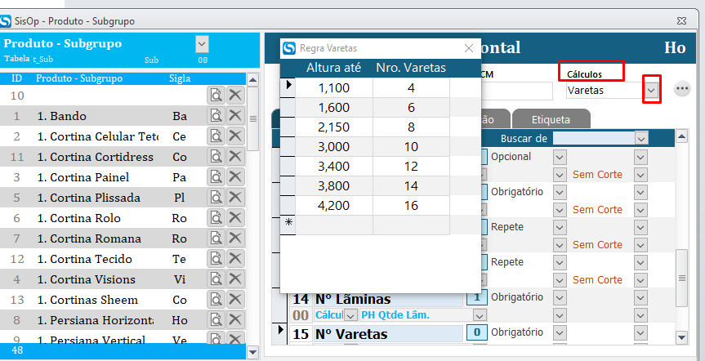
Task: Open lookup icon for Cortina Plissada
Action: pos(216,198)
